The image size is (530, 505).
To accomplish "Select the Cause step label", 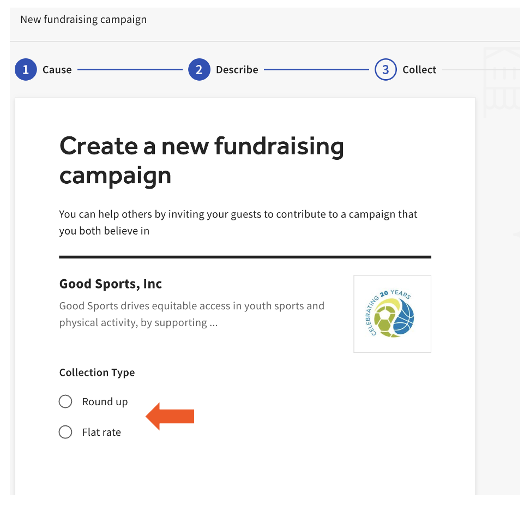I will pos(57,69).
